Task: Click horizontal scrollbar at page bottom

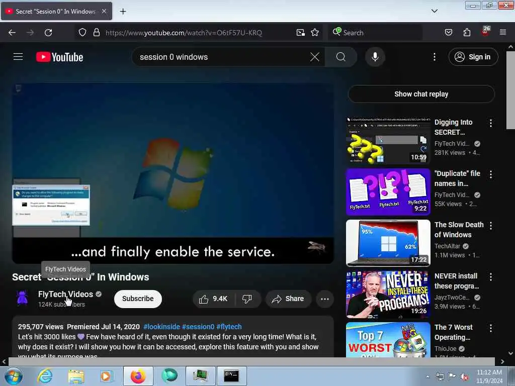Action: [251, 361]
